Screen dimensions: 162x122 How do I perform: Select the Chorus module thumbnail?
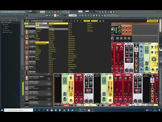[x=27, y=88]
